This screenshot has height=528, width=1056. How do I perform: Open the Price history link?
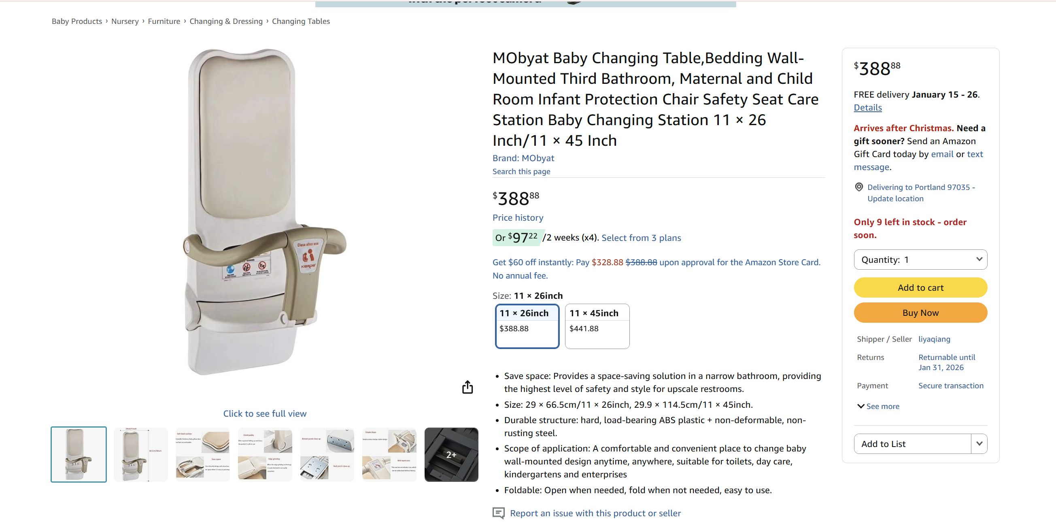tap(518, 218)
